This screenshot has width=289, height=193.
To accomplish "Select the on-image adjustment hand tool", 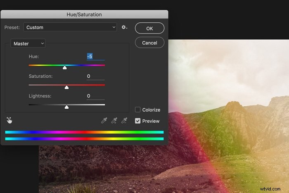I will tap(9, 120).
